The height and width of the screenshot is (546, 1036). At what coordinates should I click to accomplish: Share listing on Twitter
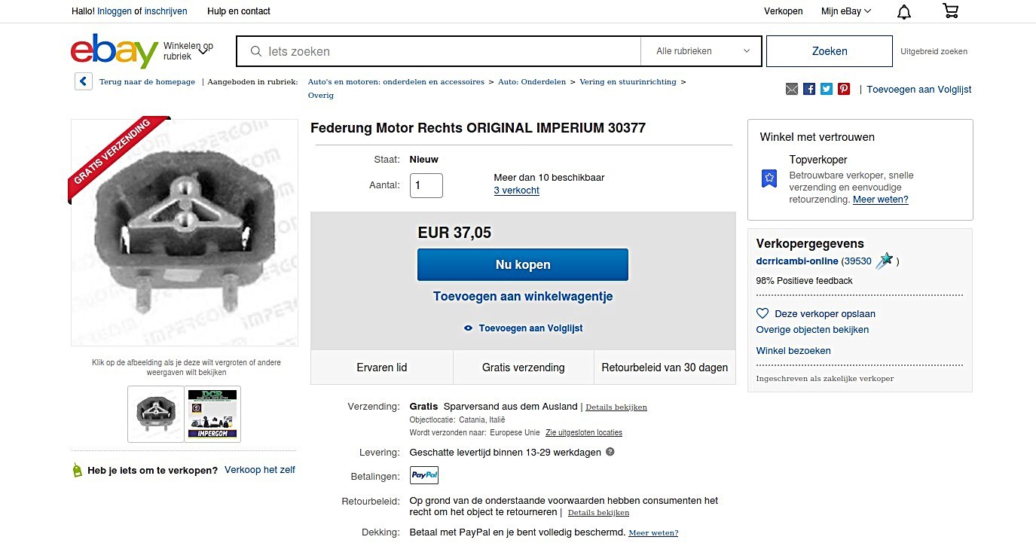827,89
